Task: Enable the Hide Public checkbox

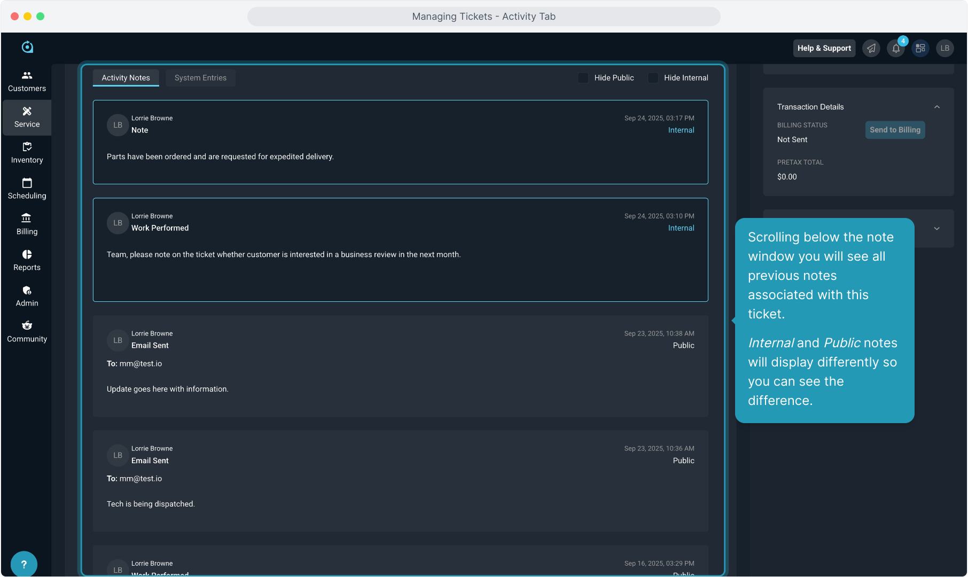Action: (x=583, y=78)
